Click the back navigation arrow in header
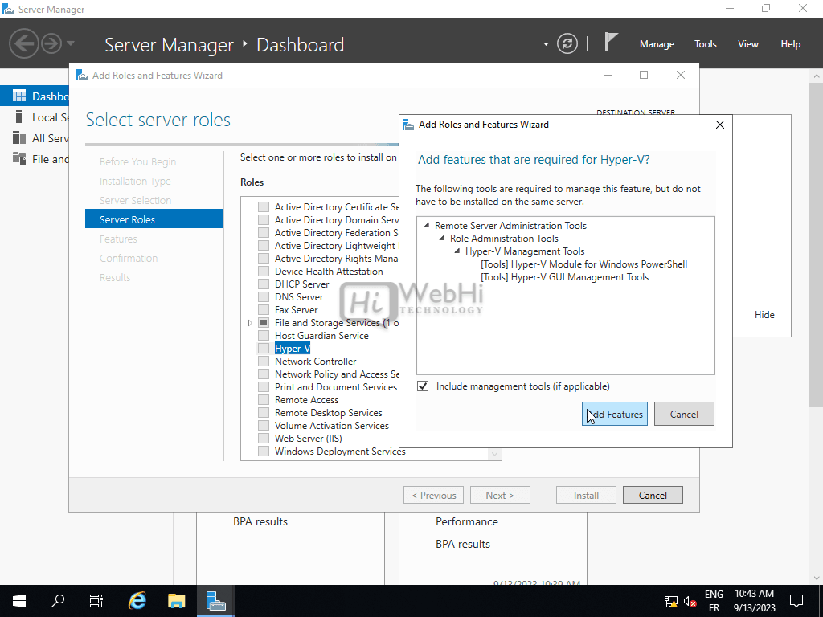This screenshot has height=617, width=823. tap(24, 43)
